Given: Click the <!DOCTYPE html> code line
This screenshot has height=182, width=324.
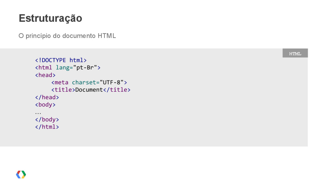Looking at the screenshot, I should (61, 60).
